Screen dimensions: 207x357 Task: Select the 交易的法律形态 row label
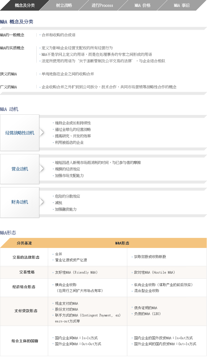tap(26, 257)
